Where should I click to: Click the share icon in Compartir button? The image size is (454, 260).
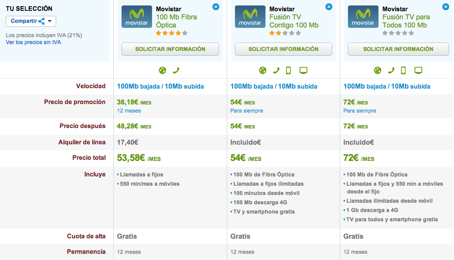[x=41, y=21]
